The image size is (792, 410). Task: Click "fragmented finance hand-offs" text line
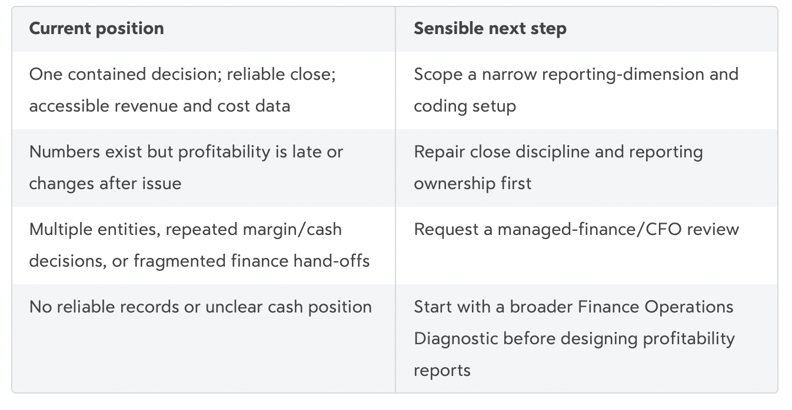pos(252,261)
